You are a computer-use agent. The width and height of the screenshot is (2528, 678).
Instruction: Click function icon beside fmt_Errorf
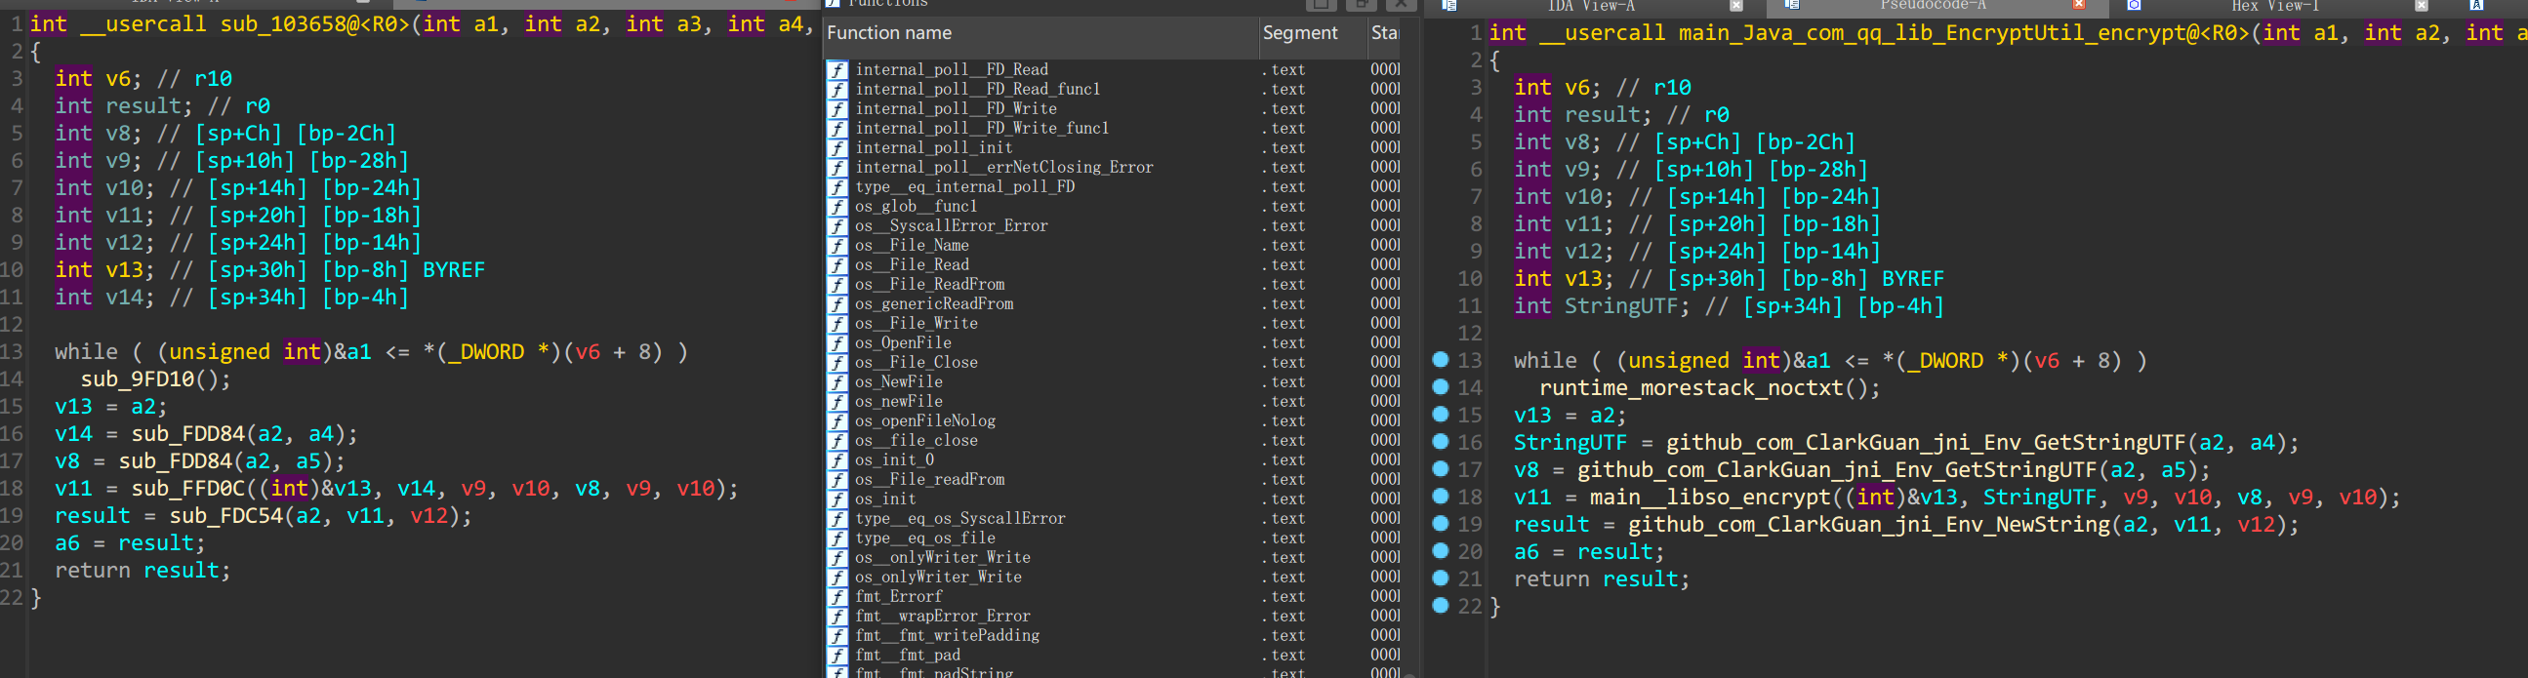tap(837, 597)
